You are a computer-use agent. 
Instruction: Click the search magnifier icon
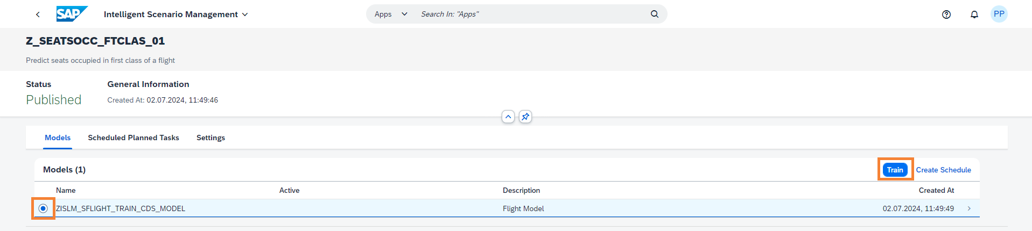point(654,14)
